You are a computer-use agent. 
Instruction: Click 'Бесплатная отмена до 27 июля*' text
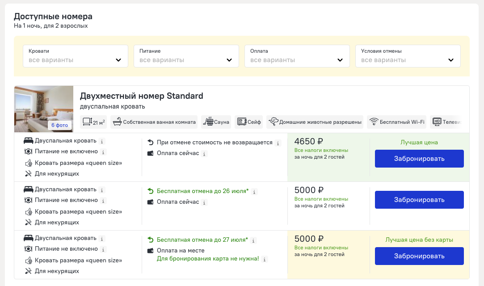click(202, 240)
